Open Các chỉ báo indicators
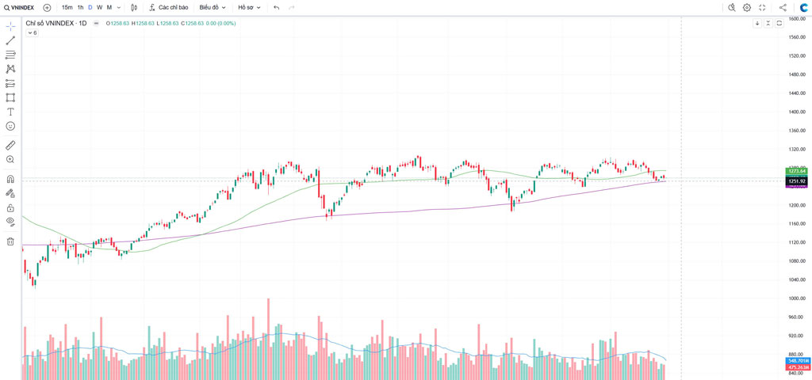The width and height of the screenshot is (812, 380). (168, 8)
